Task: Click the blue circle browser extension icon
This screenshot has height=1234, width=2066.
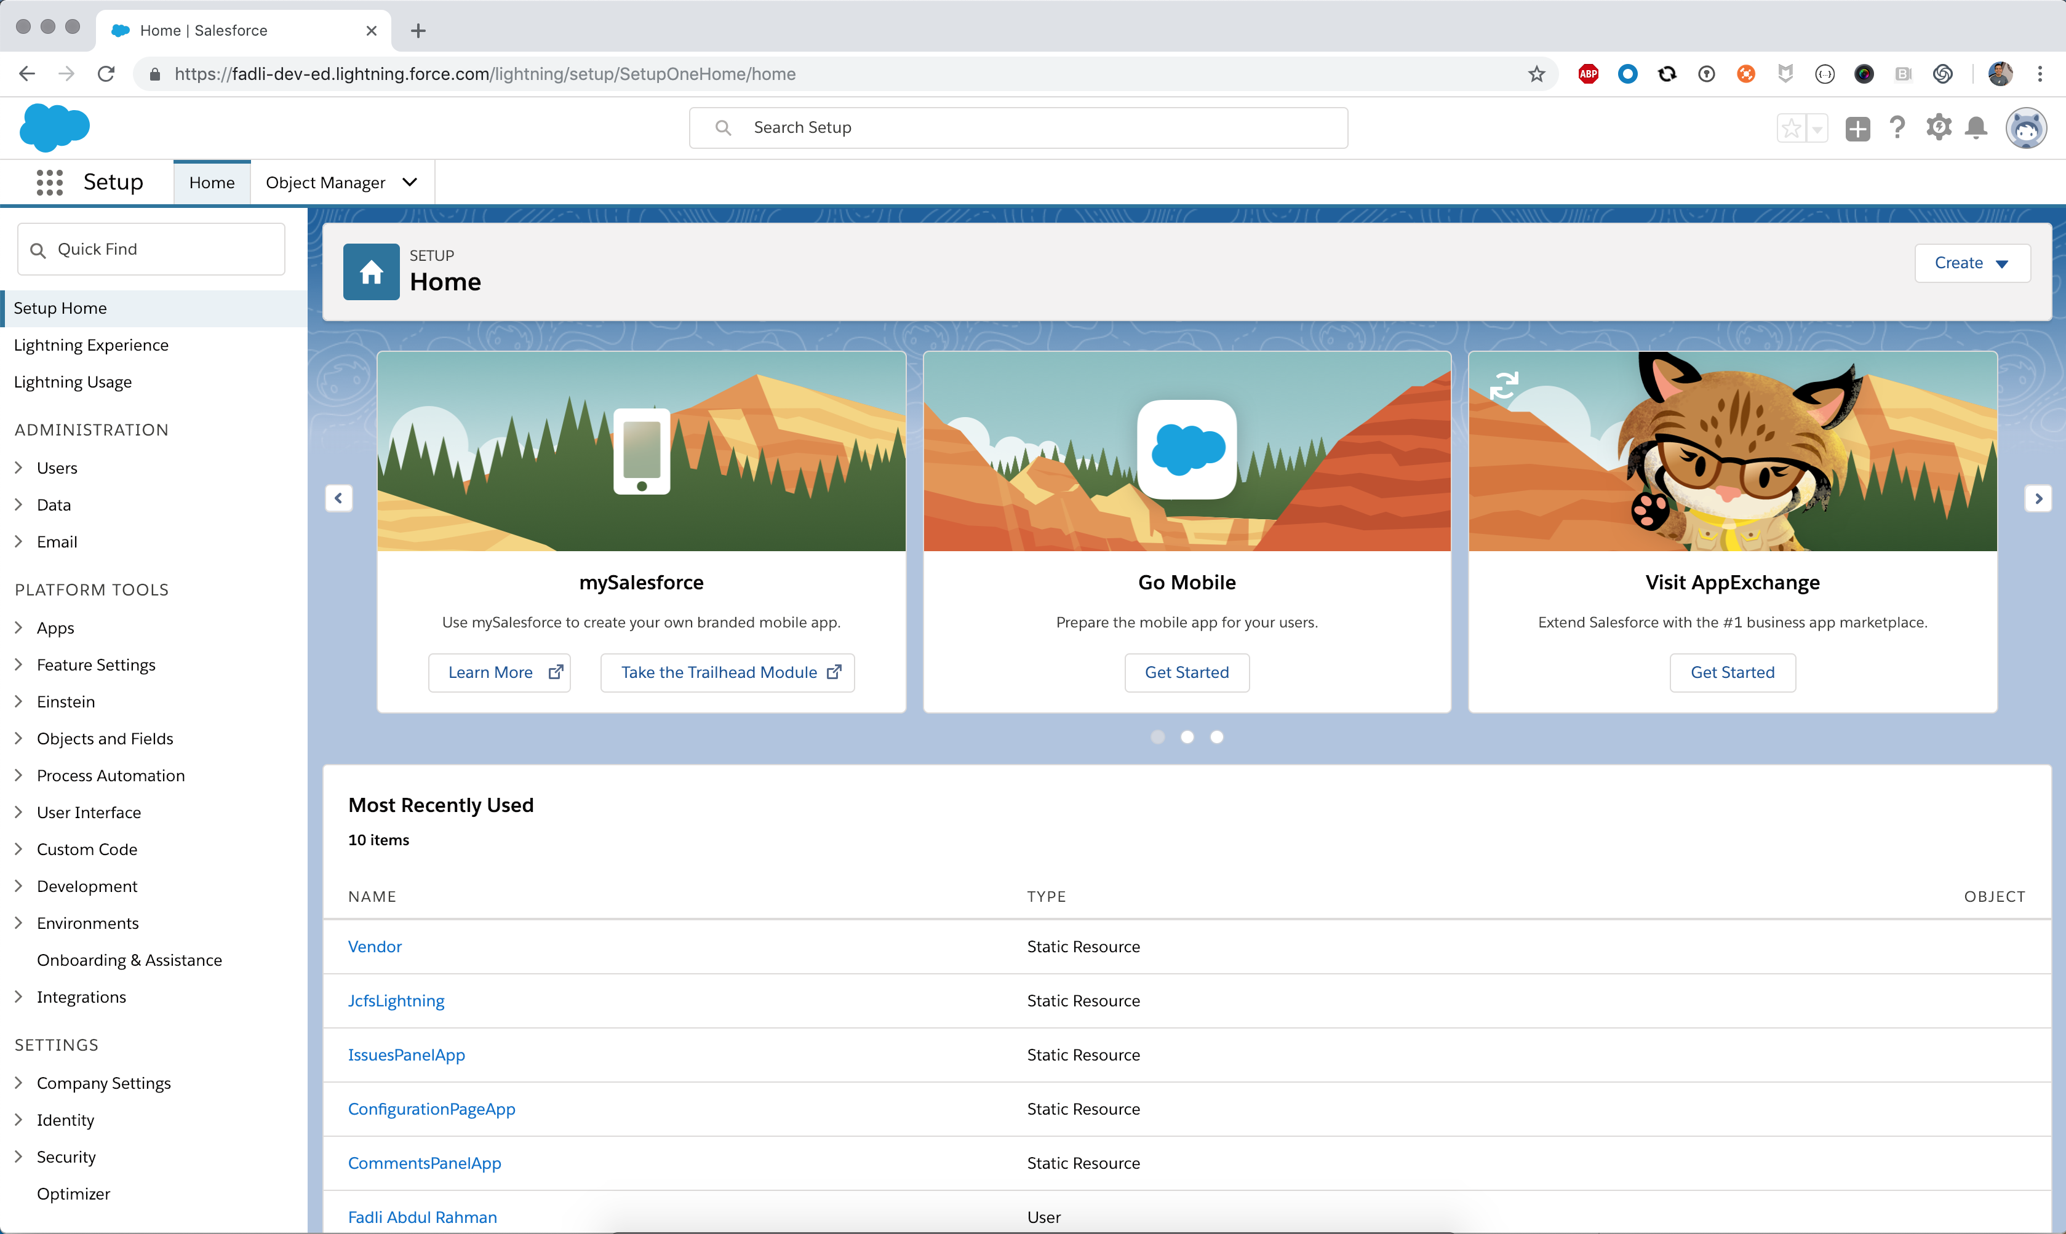Action: click(x=1628, y=74)
